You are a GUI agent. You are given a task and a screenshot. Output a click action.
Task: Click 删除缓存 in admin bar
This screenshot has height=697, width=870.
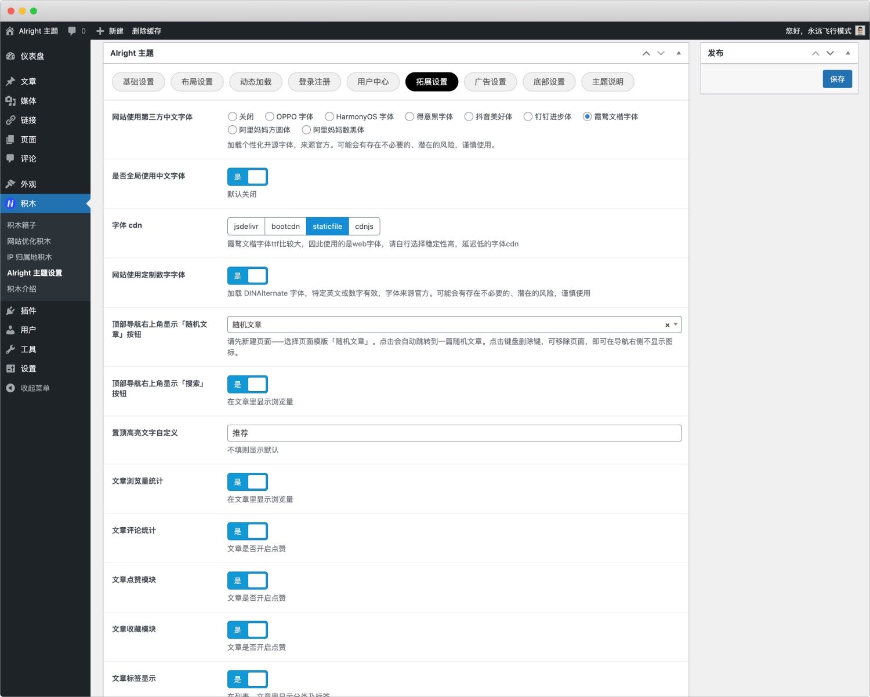click(147, 31)
